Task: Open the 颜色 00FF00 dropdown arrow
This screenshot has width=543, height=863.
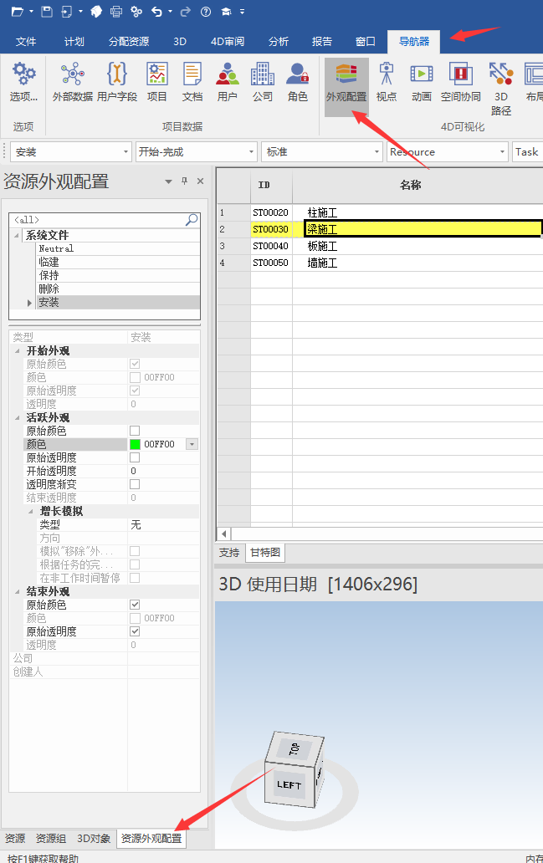Action: (192, 444)
